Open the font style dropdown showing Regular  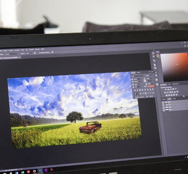pyautogui.click(x=149, y=75)
